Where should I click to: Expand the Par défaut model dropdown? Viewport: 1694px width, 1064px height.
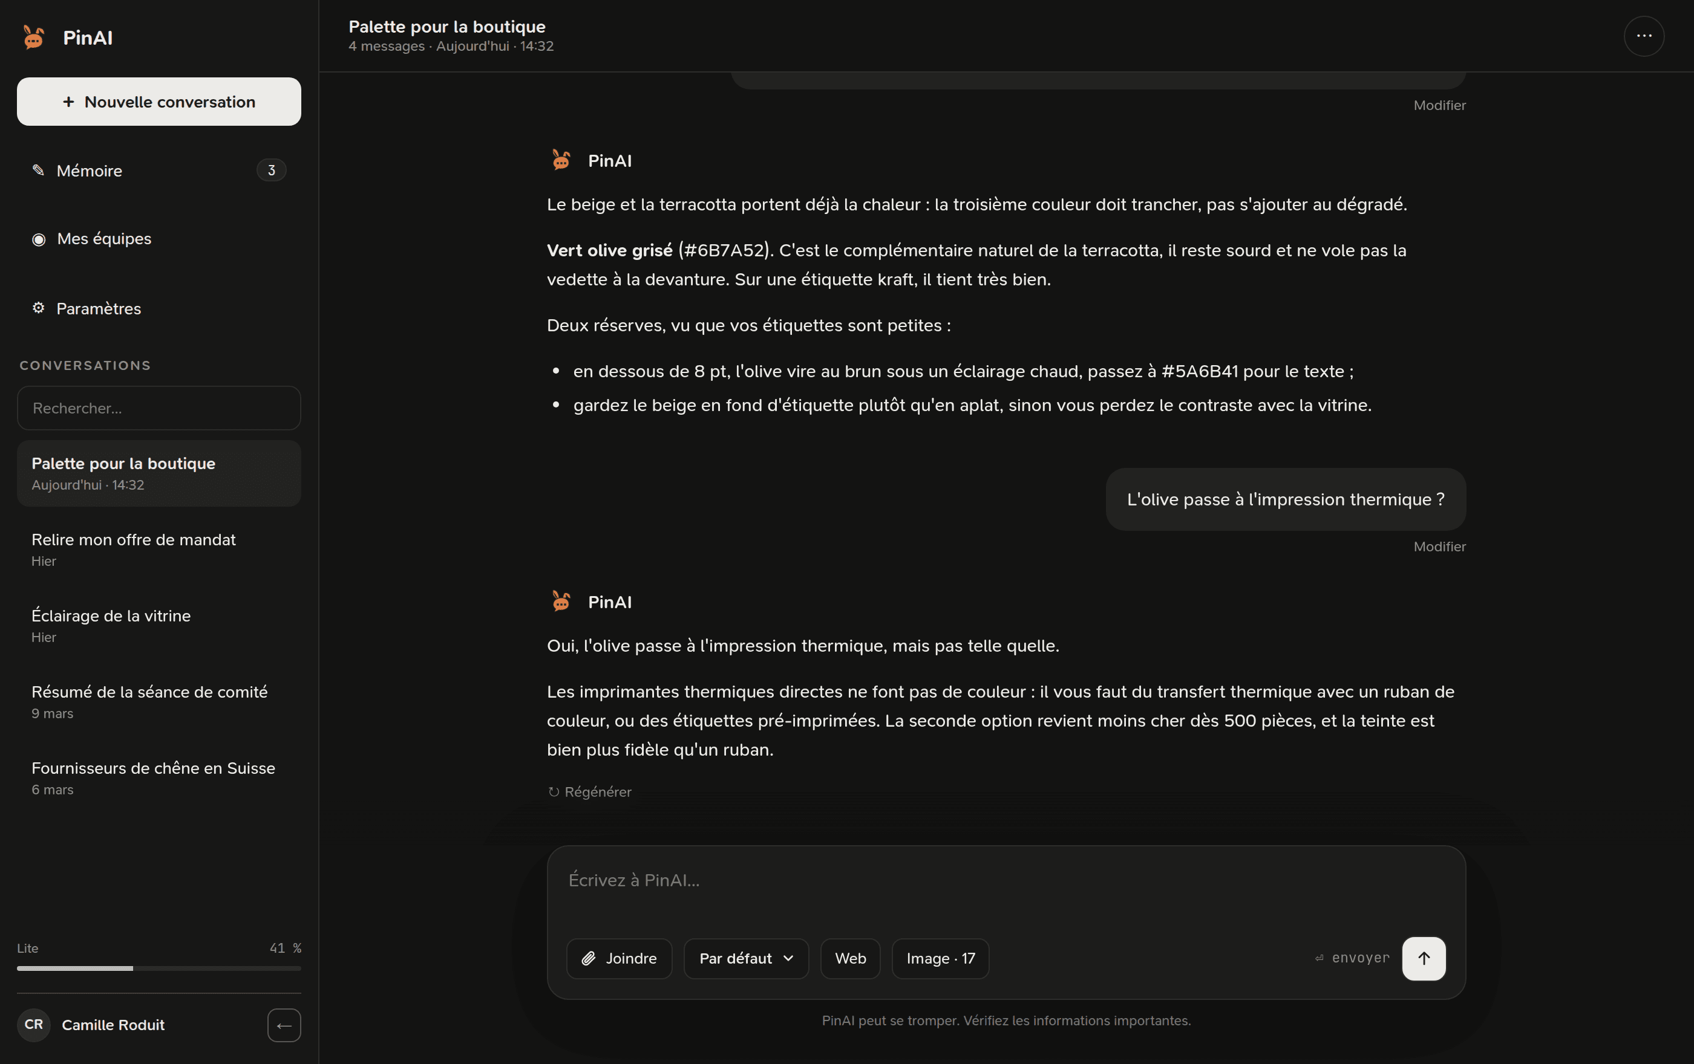(746, 958)
